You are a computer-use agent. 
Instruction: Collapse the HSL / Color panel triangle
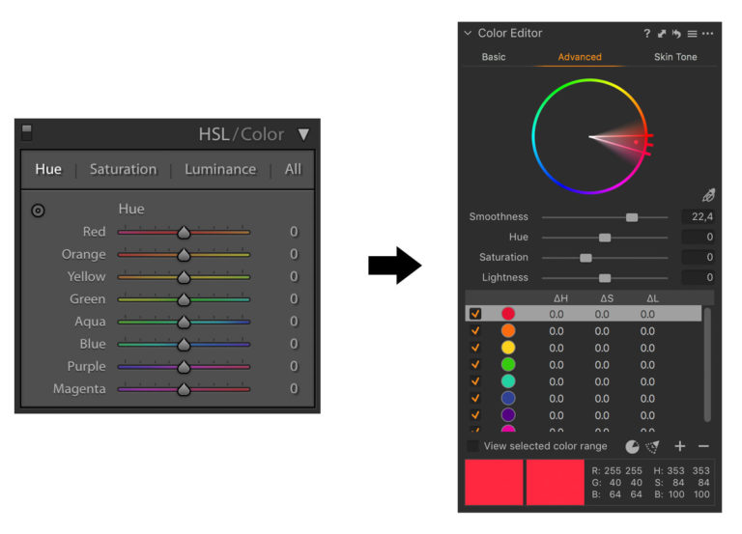303,135
